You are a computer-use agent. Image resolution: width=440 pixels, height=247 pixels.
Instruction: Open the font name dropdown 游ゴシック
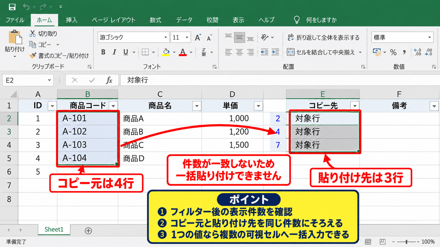[x=166, y=37]
